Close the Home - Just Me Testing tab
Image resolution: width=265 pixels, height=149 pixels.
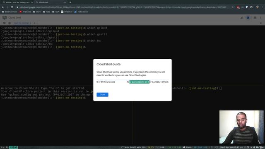[x=32, y=2]
